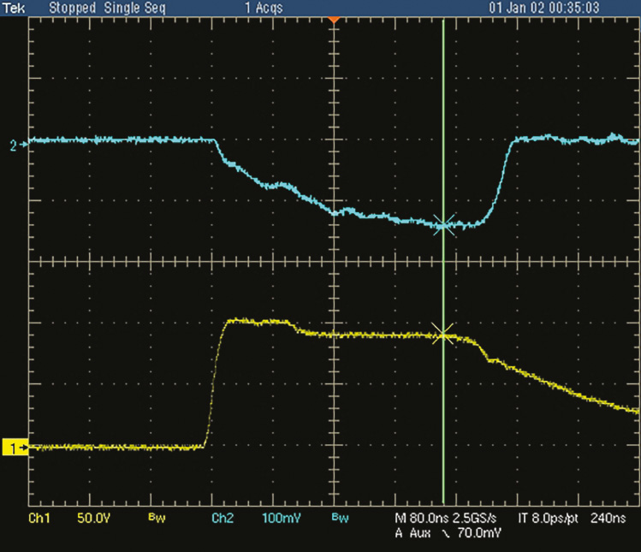Image resolution: width=641 pixels, height=552 pixels.
Task: Click the Ch1 bandwidth limit Bw indicator
Action: 156,519
